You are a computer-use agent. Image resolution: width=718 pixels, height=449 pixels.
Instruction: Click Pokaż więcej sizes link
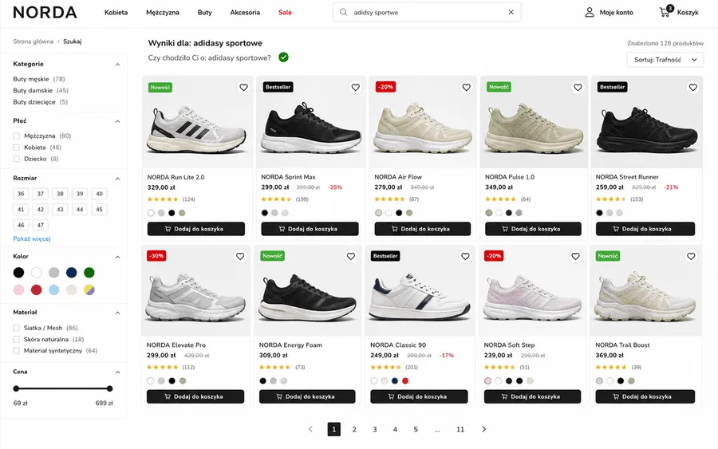(32, 238)
